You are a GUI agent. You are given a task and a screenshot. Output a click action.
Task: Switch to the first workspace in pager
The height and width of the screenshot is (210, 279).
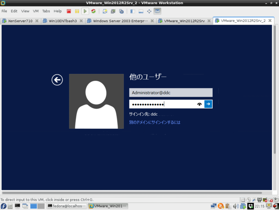pyautogui.click(x=34, y=206)
